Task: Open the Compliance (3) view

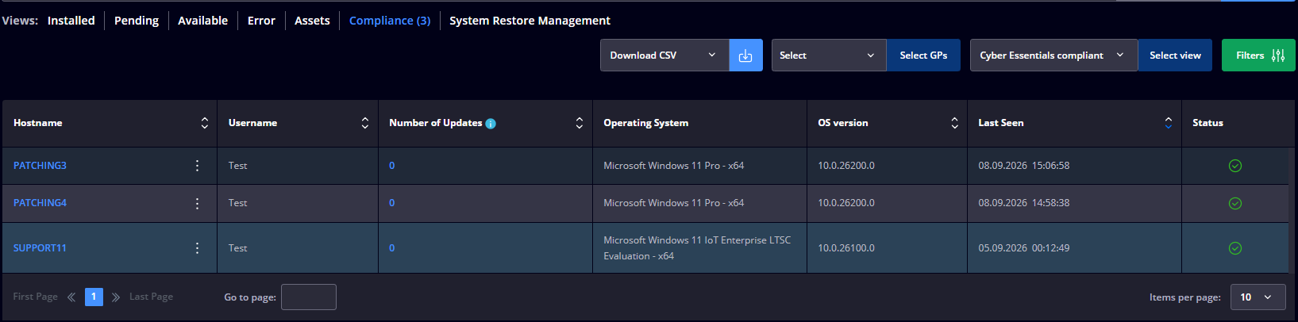Action: [390, 21]
